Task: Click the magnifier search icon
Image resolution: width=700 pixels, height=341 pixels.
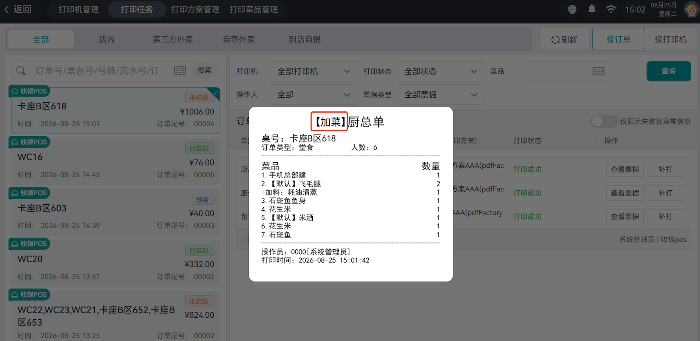Action: (21, 70)
